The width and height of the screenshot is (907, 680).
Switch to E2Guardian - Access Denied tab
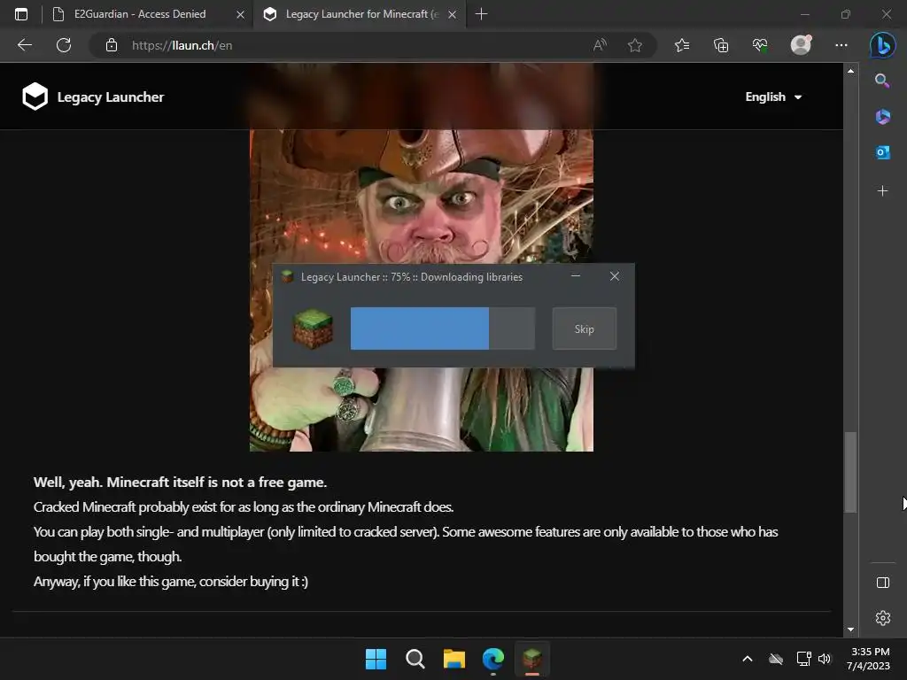click(139, 14)
